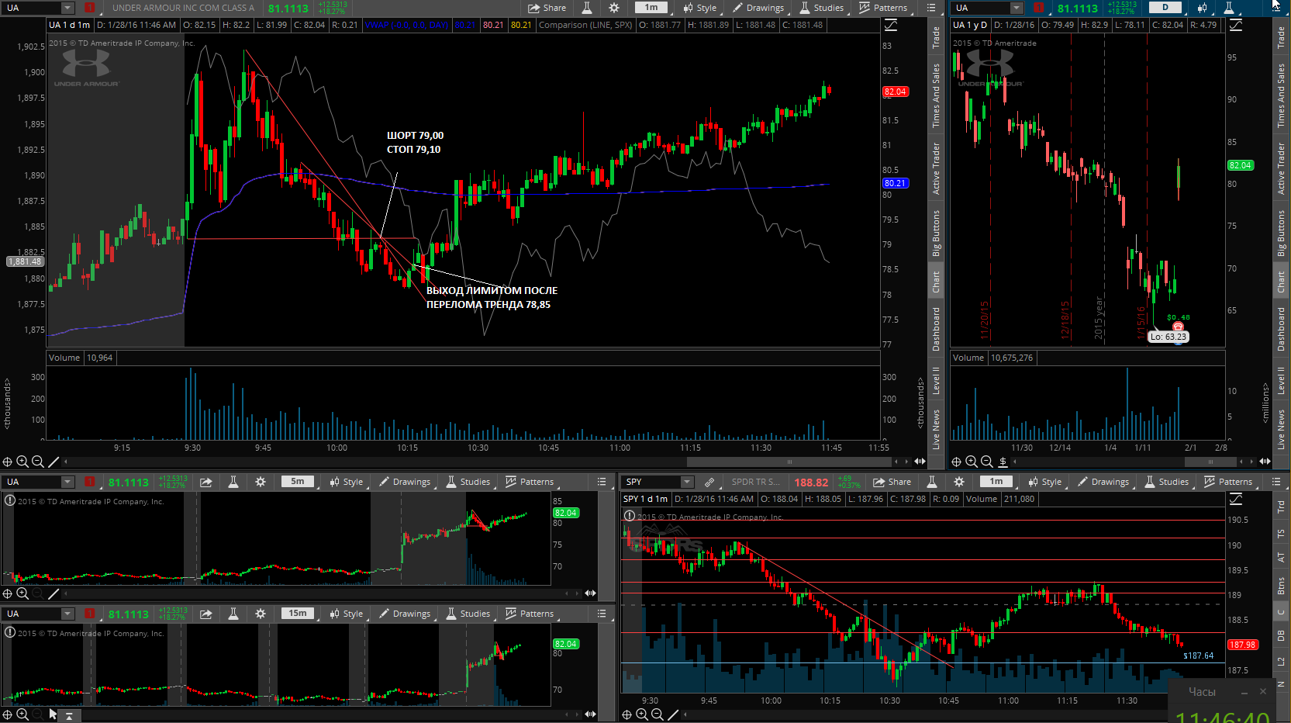
Task: Click red link indicator on daily UA chart
Action: tap(1039, 8)
